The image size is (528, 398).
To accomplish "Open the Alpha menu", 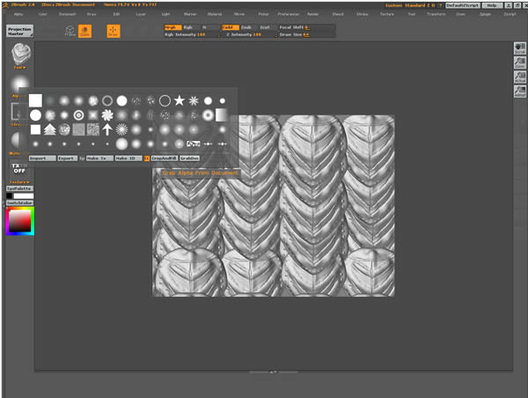I will click(18, 14).
